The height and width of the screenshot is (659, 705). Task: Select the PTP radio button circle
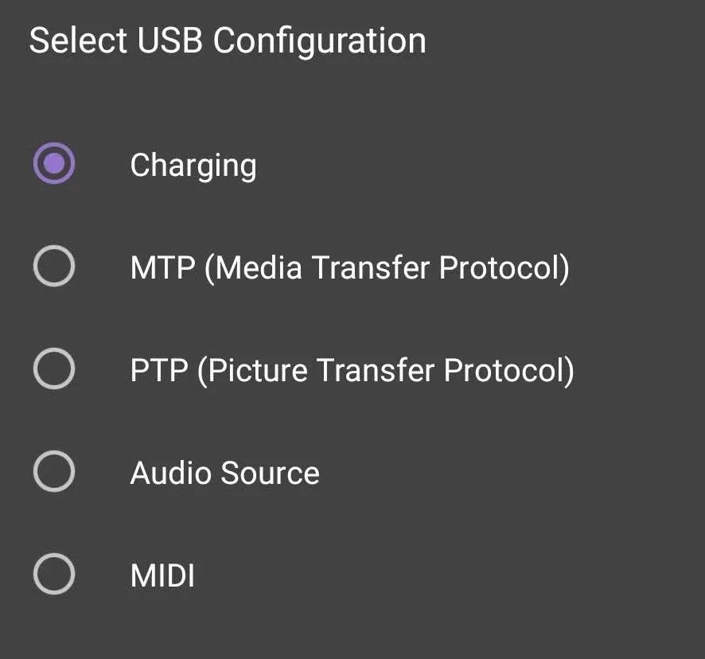click(x=54, y=368)
